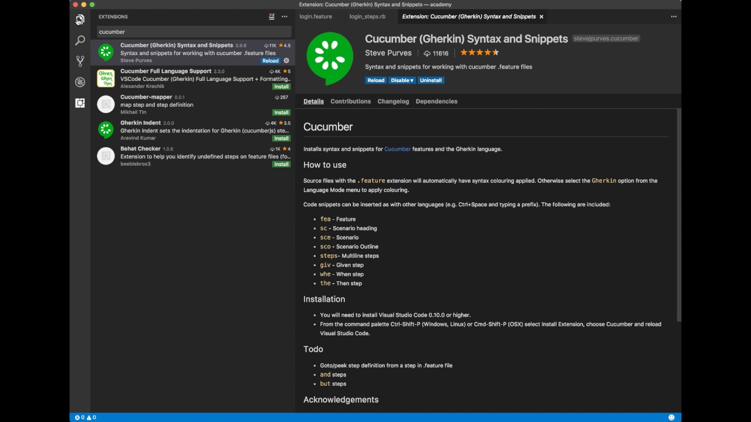Open the Extensions view in activity bar
Screen dimensions: 751x422
pos(80,103)
